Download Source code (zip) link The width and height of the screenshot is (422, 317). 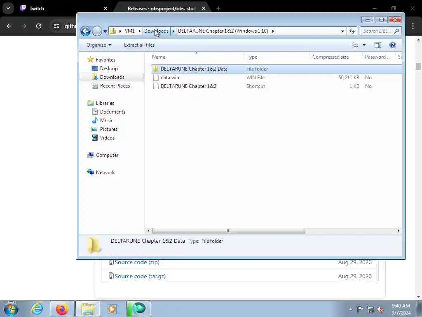pyautogui.click(x=137, y=262)
